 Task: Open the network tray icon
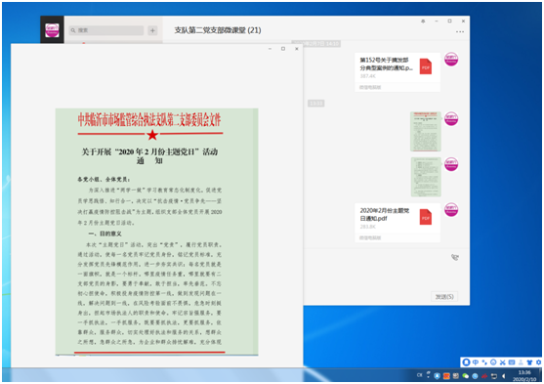click(x=493, y=376)
